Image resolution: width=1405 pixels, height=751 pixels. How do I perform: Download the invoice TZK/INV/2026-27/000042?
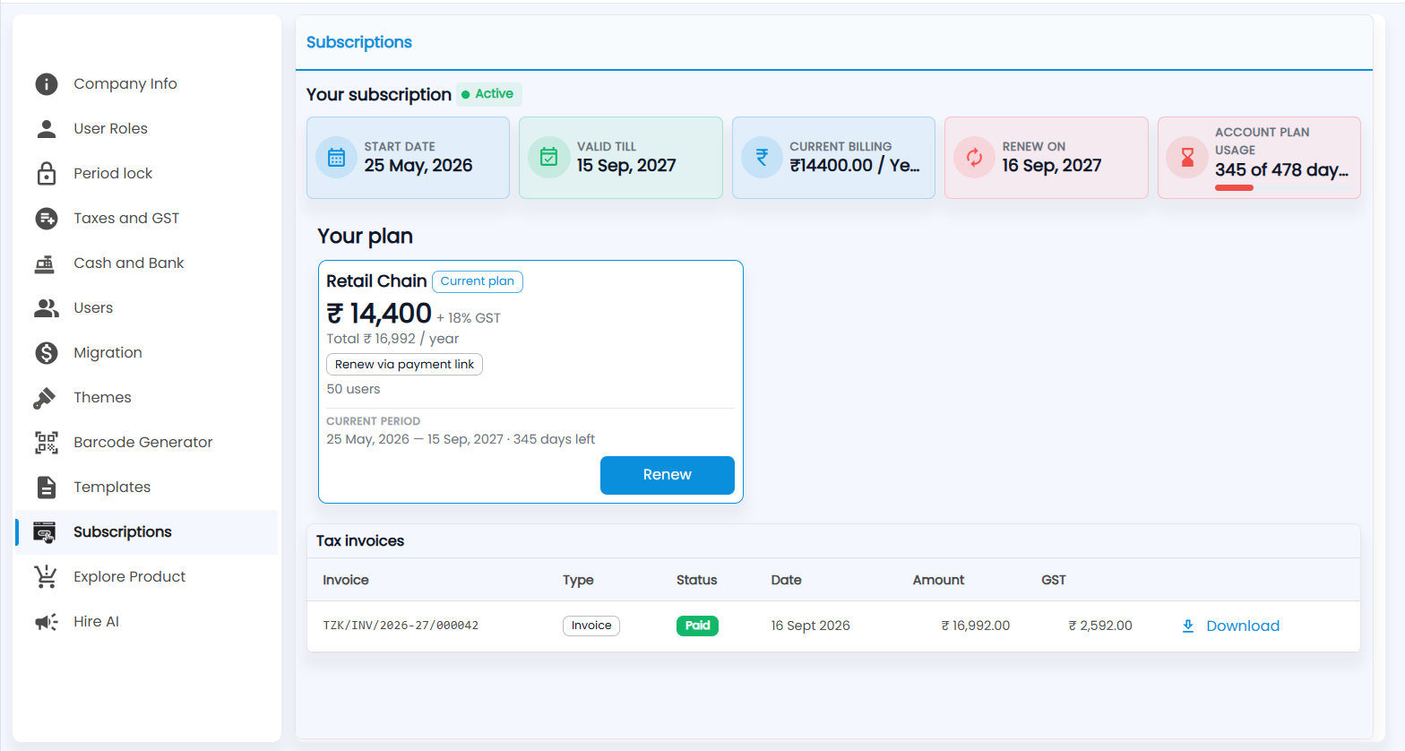pyautogui.click(x=1230, y=626)
